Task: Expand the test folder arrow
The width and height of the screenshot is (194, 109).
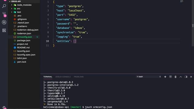Action: 12,12
